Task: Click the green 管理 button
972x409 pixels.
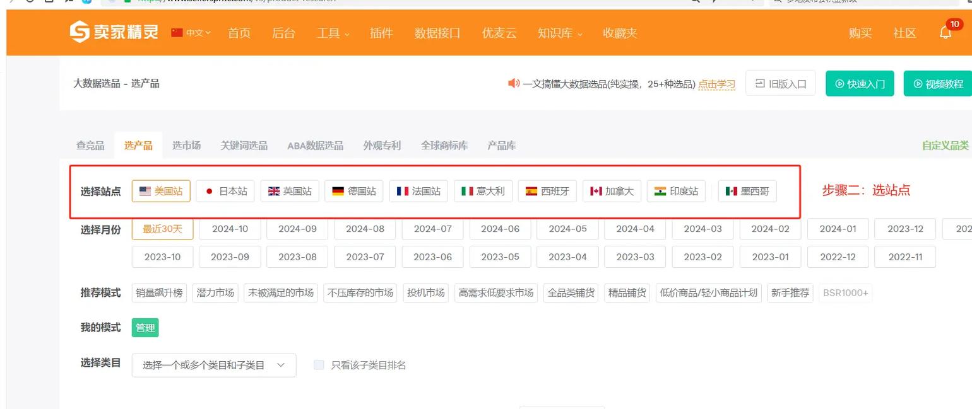Action: tap(145, 327)
